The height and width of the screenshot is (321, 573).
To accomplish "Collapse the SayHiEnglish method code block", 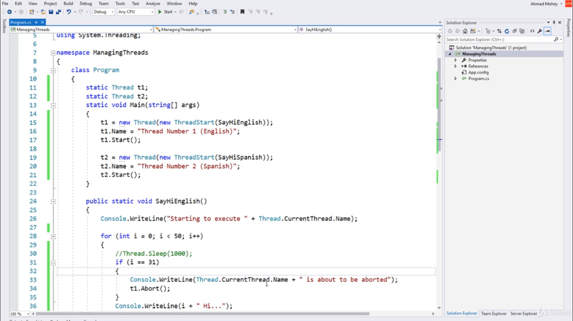I will tap(53, 201).
